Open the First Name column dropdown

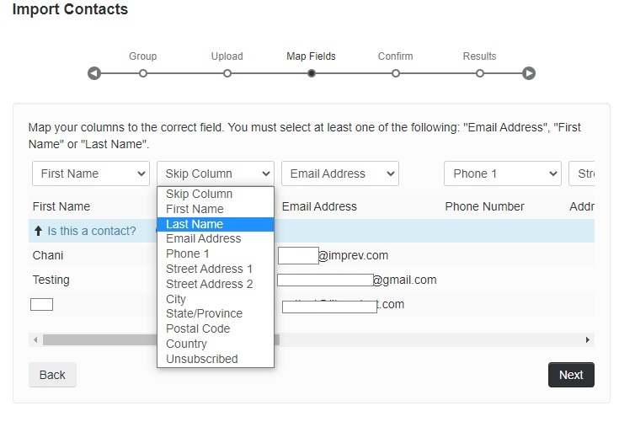(x=91, y=173)
